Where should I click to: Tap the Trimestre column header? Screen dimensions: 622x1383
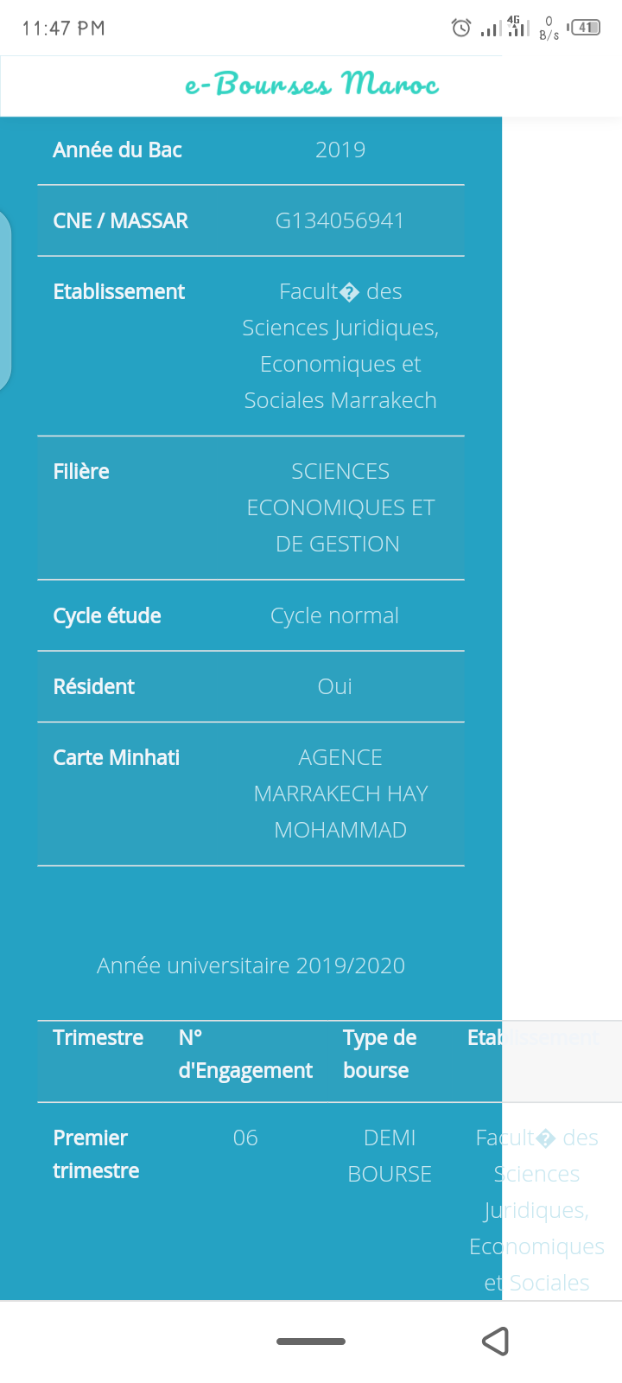click(x=98, y=1037)
